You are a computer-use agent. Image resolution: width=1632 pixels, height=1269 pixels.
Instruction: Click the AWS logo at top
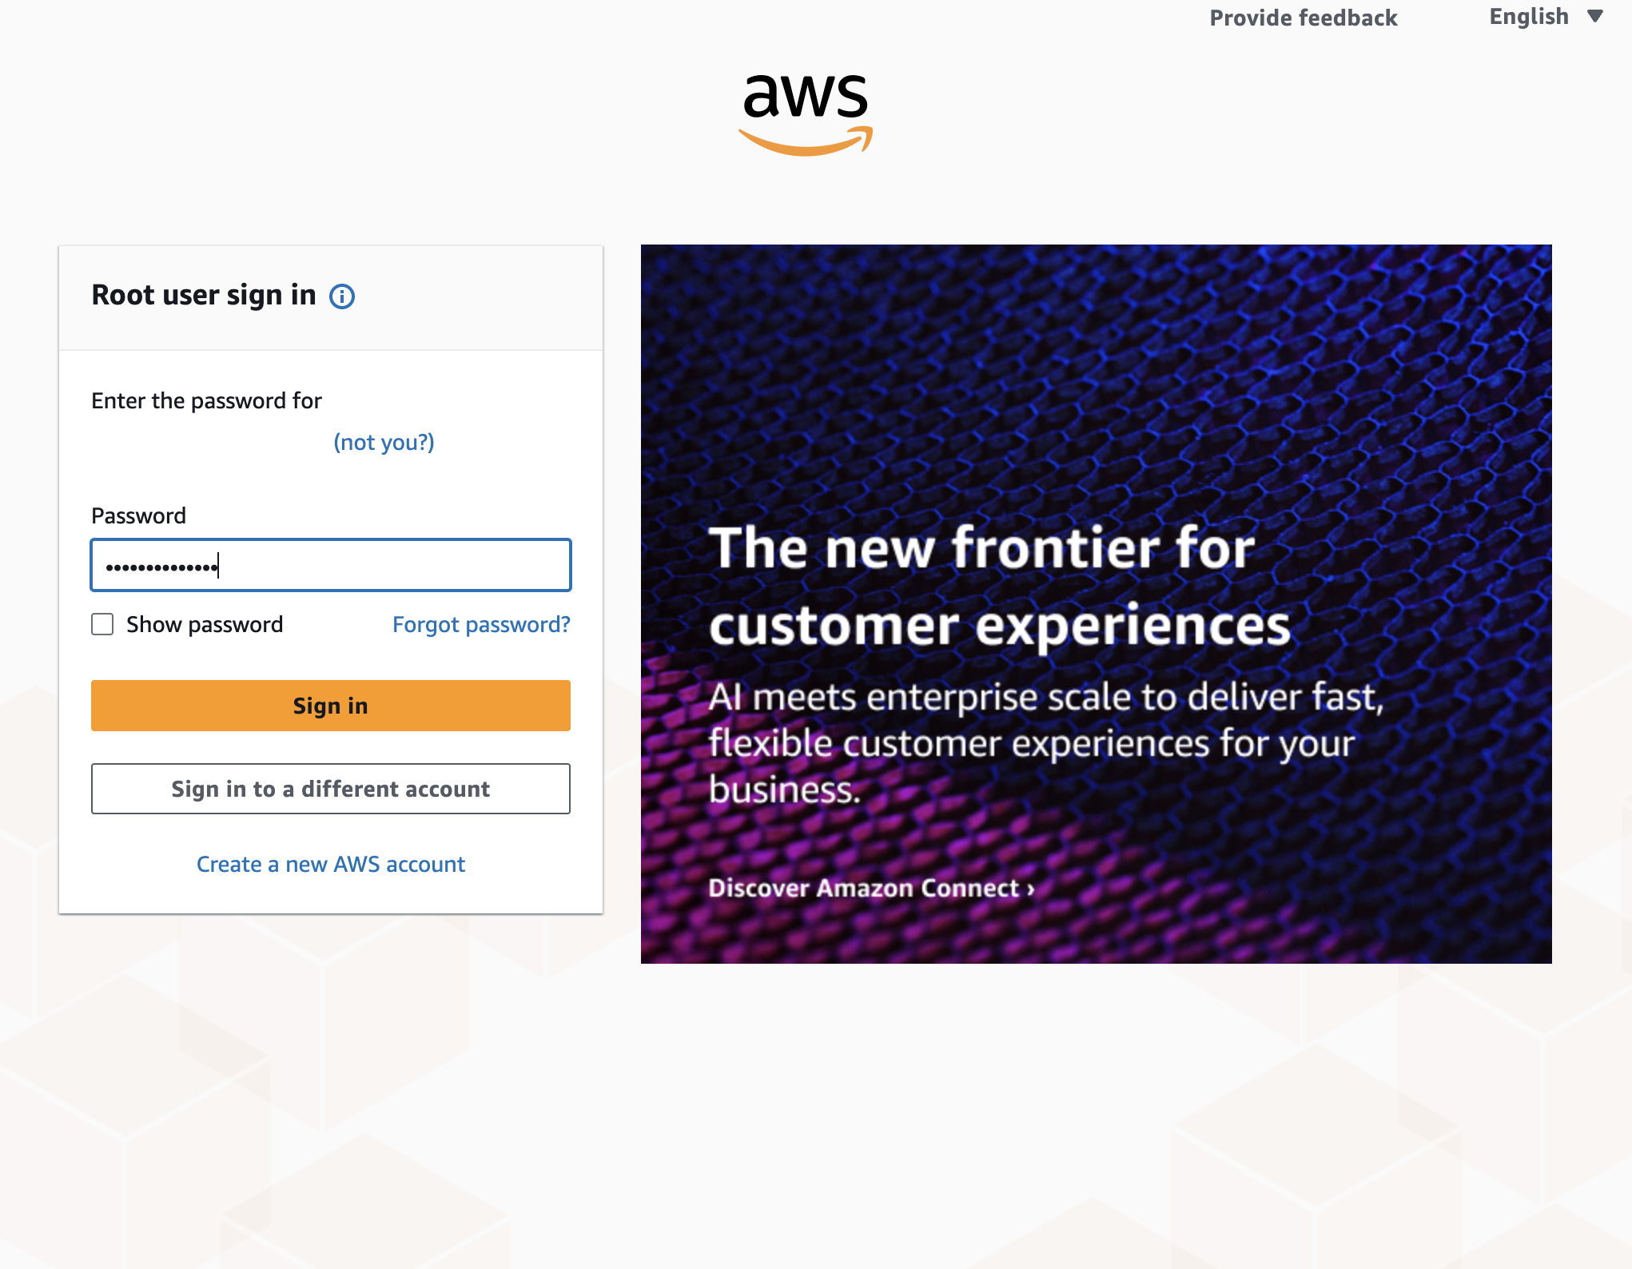coord(806,113)
